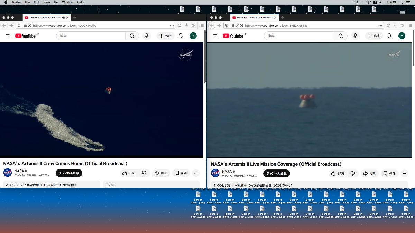
Task: Reload page in right browser window
Action: [x=388, y=25]
